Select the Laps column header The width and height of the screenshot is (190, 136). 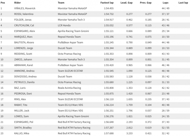(x=166, y=3)
